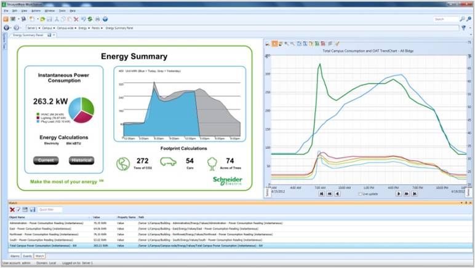Click the red delete X in main toolbar
Viewport: 475px width, 268px height.
point(76,19)
